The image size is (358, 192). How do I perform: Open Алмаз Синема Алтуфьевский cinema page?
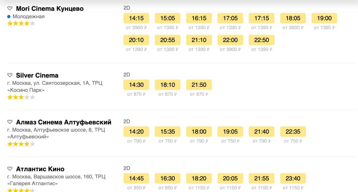pyautogui.click(x=63, y=122)
